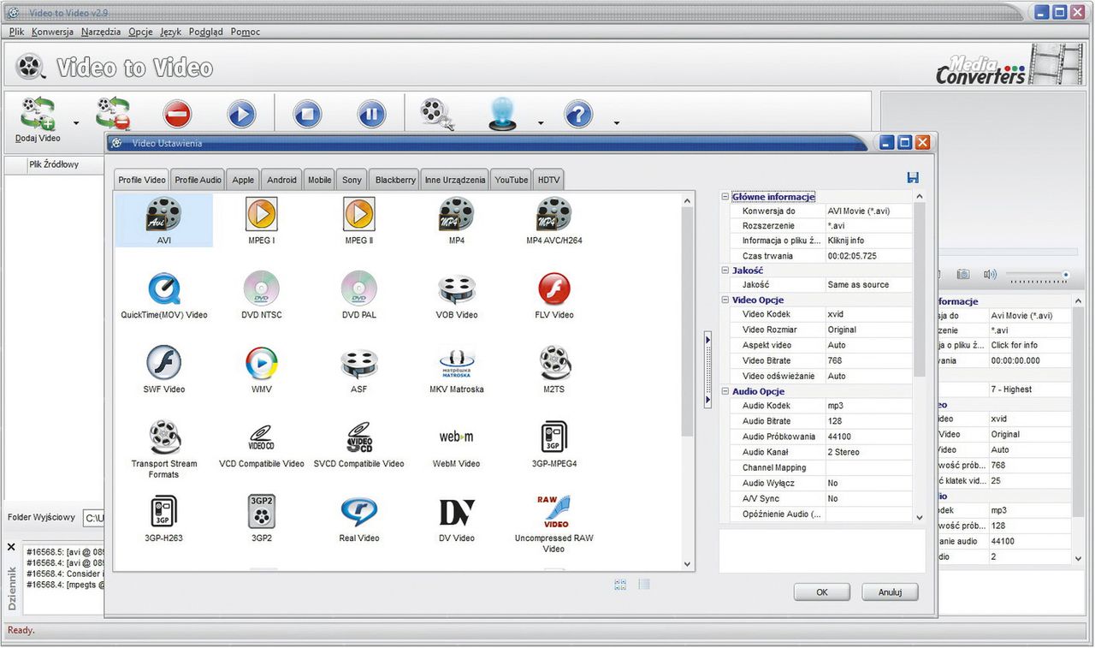Select the 3GP-MPEG4 profile
The height and width of the screenshot is (648, 1095).
(x=553, y=443)
